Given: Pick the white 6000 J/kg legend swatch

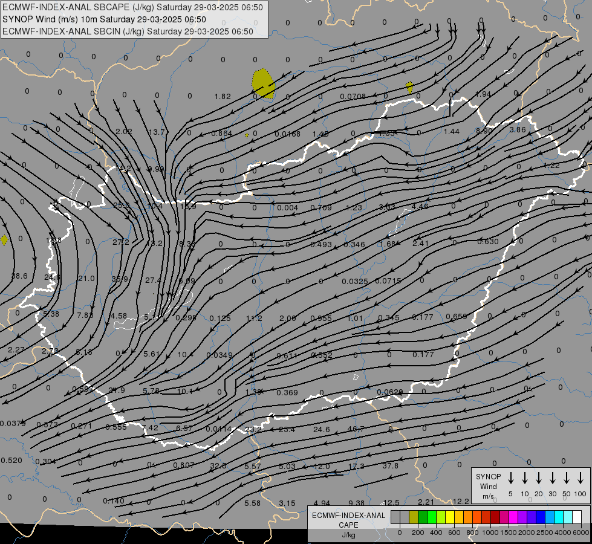Looking at the screenshot, I should (576, 517).
